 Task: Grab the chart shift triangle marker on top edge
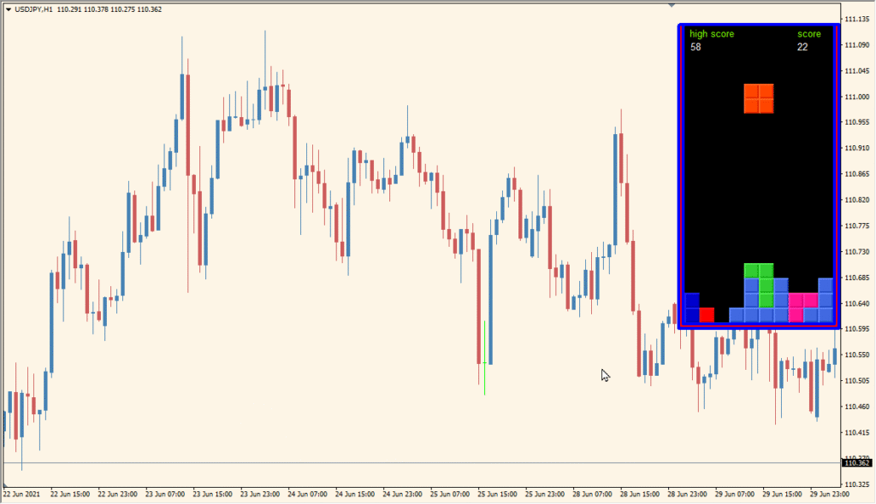click(x=672, y=5)
